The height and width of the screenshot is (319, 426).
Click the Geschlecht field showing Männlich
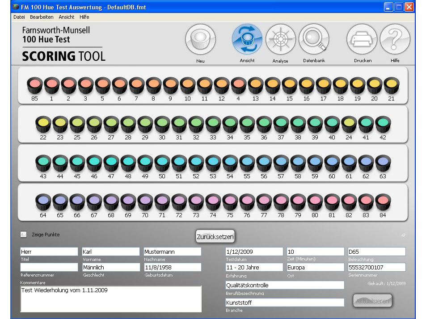(111, 267)
